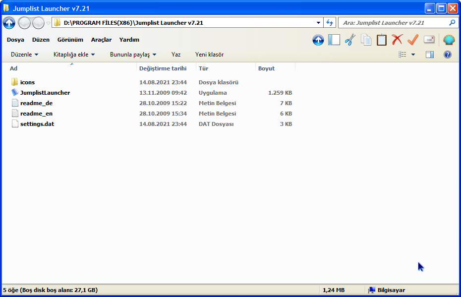The height and width of the screenshot is (297, 461).
Task: Click the folder icon in the address bar
Action: (58, 23)
